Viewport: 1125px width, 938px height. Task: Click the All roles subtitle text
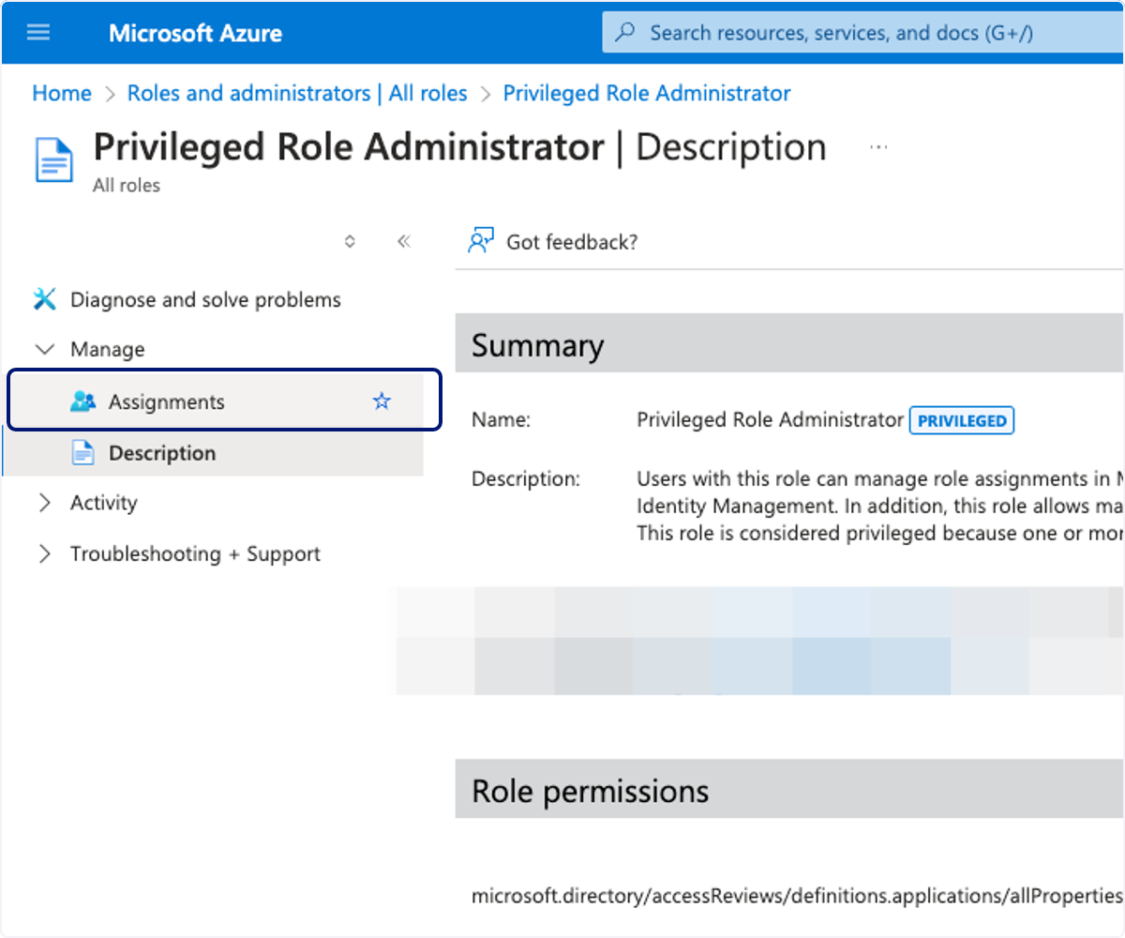pyautogui.click(x=127, y=186)
